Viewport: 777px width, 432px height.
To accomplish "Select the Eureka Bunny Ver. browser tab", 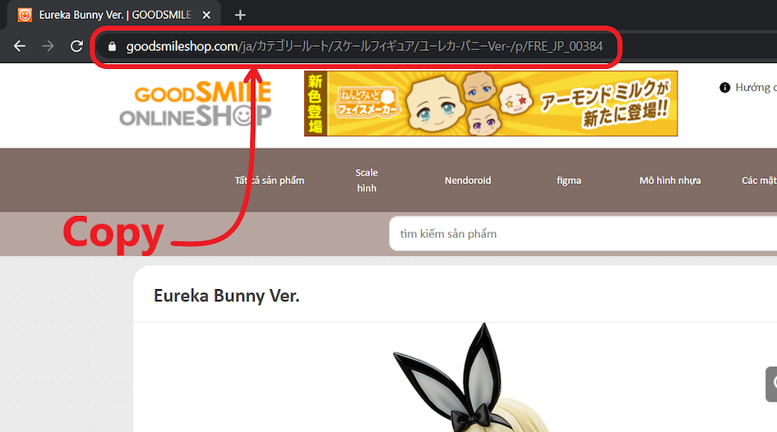I will click(114, 15).
